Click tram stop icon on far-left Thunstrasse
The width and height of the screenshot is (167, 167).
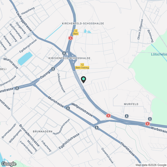pyautogui.click(x=17, y=88)
